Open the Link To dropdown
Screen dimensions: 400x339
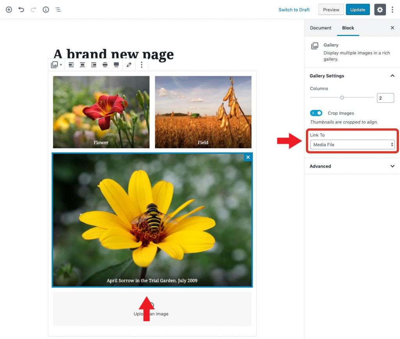[352, 145]
